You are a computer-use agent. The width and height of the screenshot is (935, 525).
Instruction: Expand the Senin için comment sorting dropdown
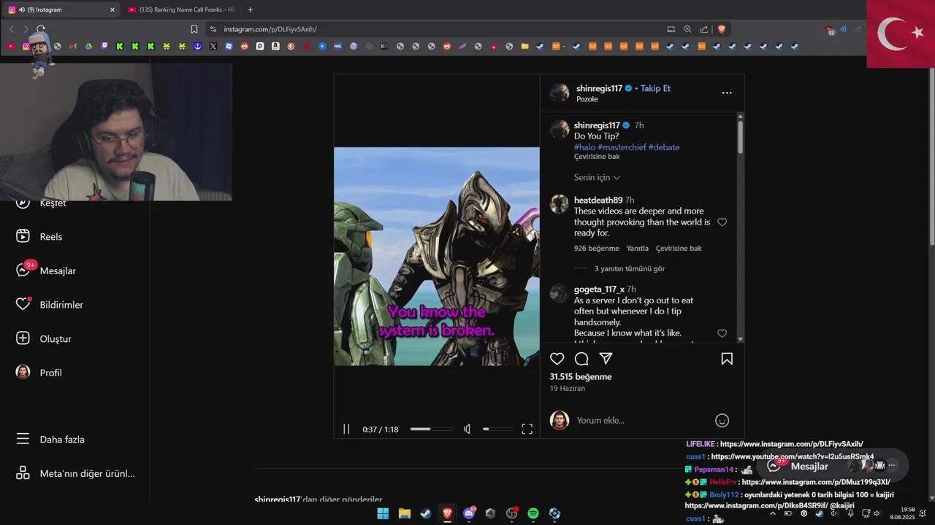[597, 177]
